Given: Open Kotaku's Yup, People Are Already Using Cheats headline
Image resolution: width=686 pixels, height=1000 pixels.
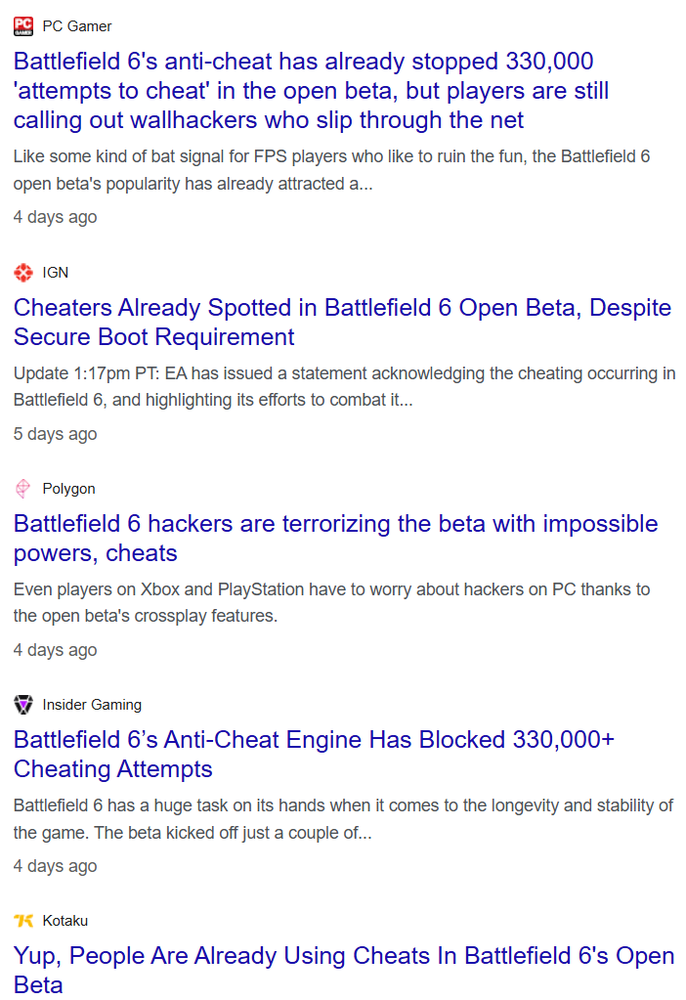Looking at the screenshot, I should pos(344,970).
